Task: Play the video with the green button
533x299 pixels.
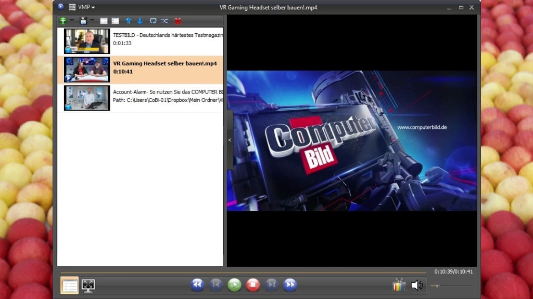Action: pyautogui.click(x=235, y=285)
